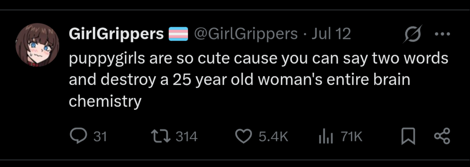The width and height of the screenshot is (470, 167).
Task: Click the GirlGrippers display name
Action: (x=117, y=35)
